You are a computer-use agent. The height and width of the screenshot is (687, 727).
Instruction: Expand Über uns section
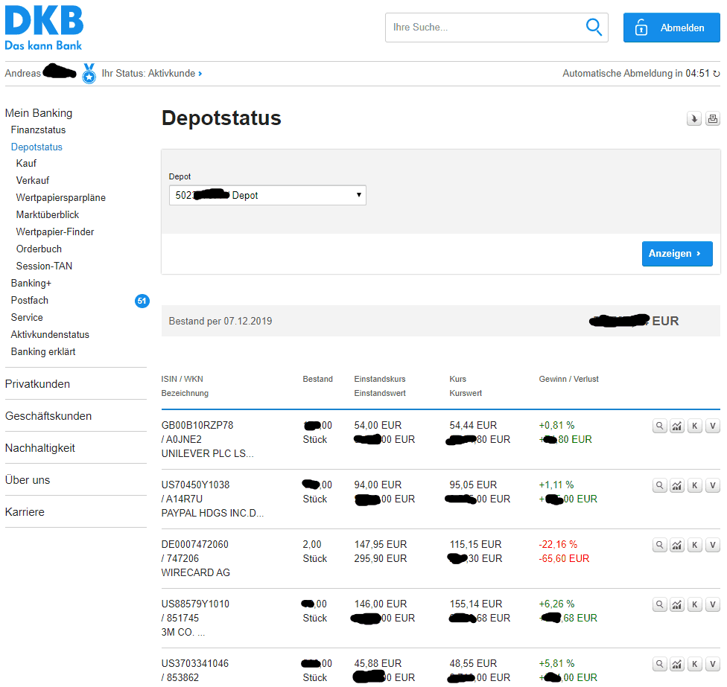28,480
